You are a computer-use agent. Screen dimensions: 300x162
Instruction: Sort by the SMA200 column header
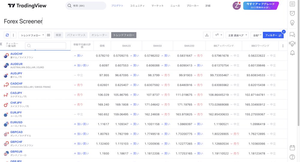click(x=189, y=46)
